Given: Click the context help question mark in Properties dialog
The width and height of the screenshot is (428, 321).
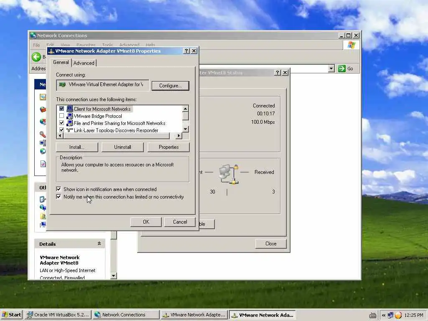Looking at the screenshot, I should [186, 51].
